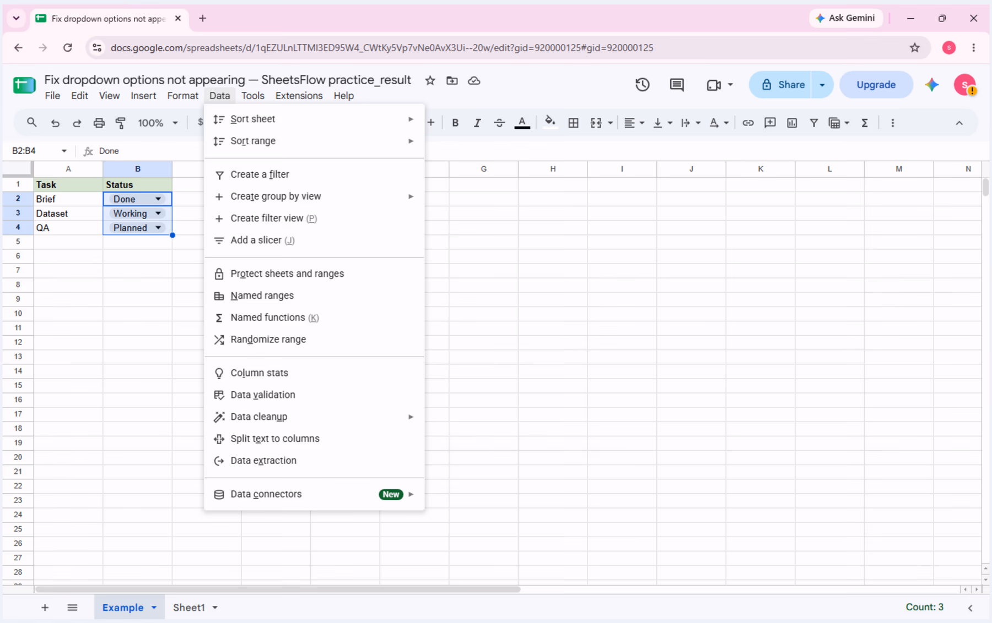Apply strikethrough formatting

[x=499, y=123]
